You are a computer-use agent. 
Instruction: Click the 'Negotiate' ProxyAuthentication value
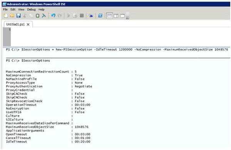(x=84, y=86)
